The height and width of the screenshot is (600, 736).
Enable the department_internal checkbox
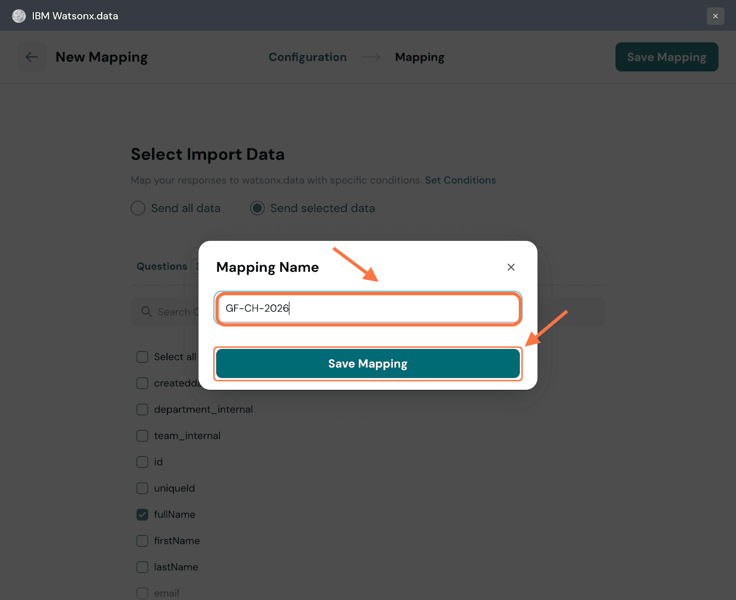point(143,410)
